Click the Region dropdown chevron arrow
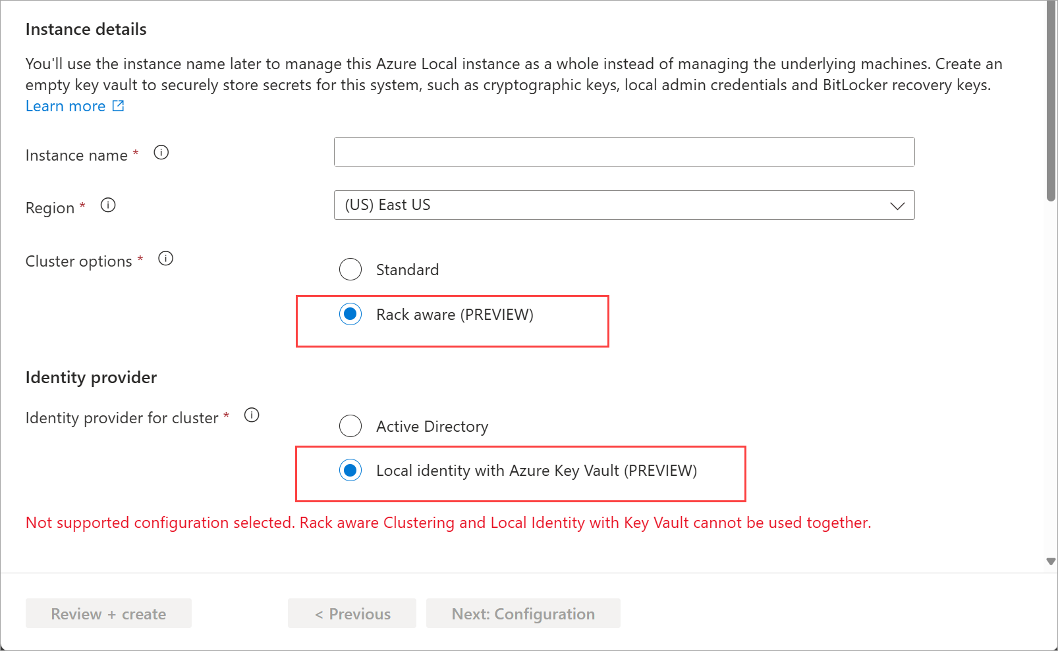This screenshot has width=1058, height=651. point(897,206)
